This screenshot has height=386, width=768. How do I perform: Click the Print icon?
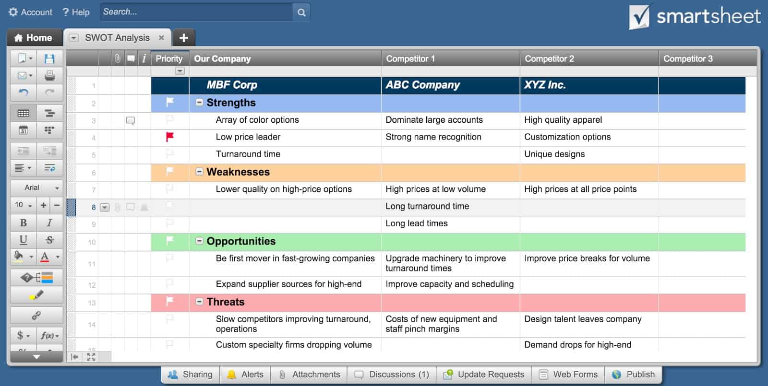[49, 75]
